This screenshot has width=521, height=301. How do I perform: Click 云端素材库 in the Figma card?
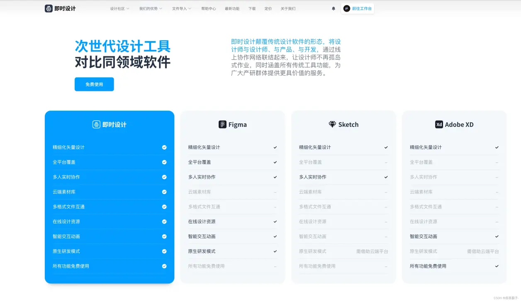click(200, 192)
